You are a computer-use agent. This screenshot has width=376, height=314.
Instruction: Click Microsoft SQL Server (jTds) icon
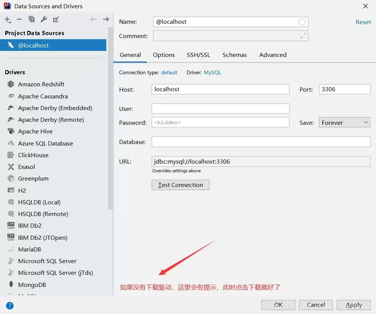11,273
